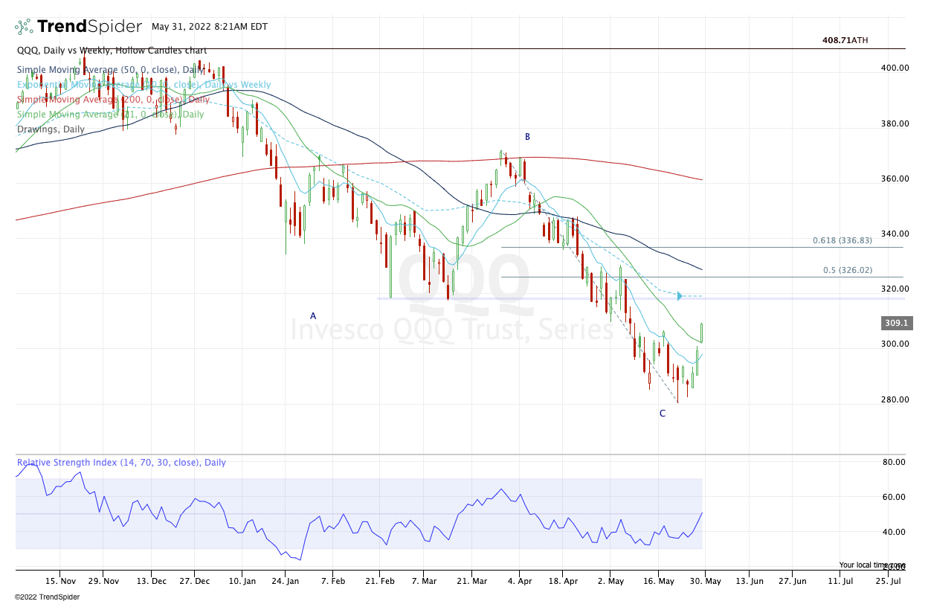
Task: Click wave label C on the chart
Action: point(663,414)
